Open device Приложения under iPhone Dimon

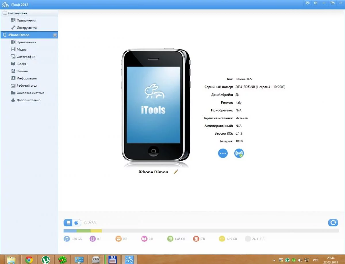[24, 42]
